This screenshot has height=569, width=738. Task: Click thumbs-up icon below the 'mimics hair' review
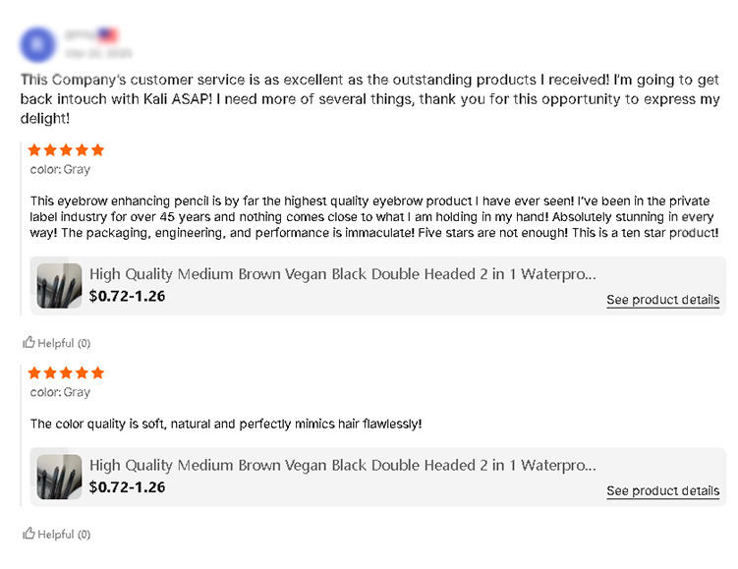click(29, 534)
